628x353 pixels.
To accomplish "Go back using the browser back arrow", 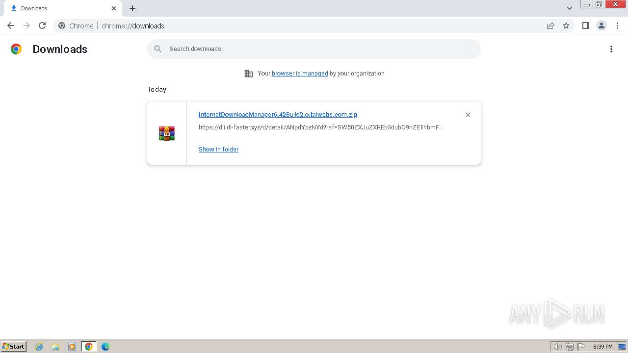I will pyautogui.click(x=11, y=25).
